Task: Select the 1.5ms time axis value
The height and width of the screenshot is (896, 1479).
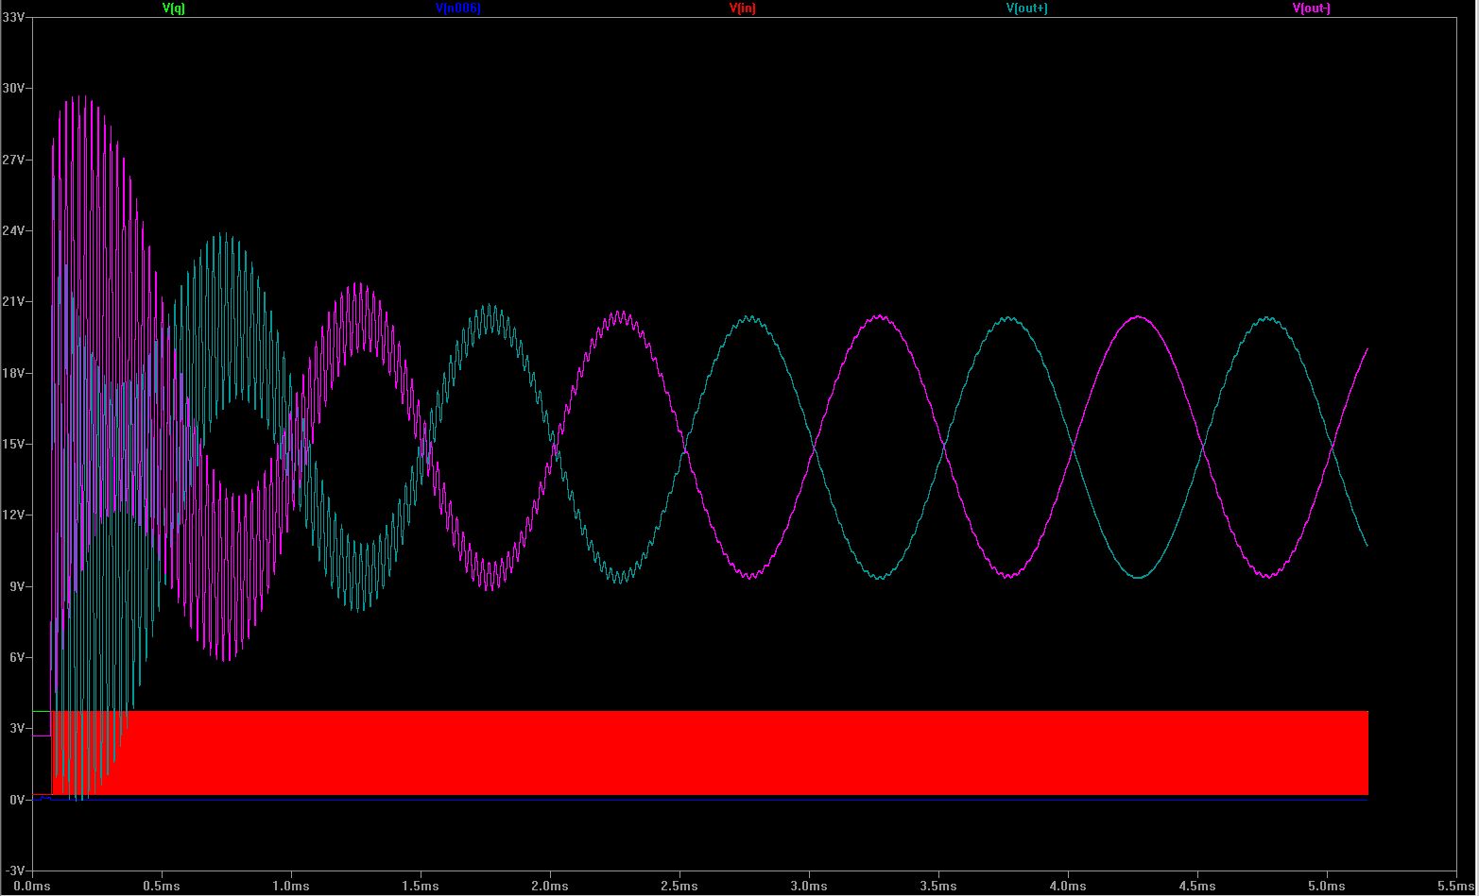Action: 421,887
